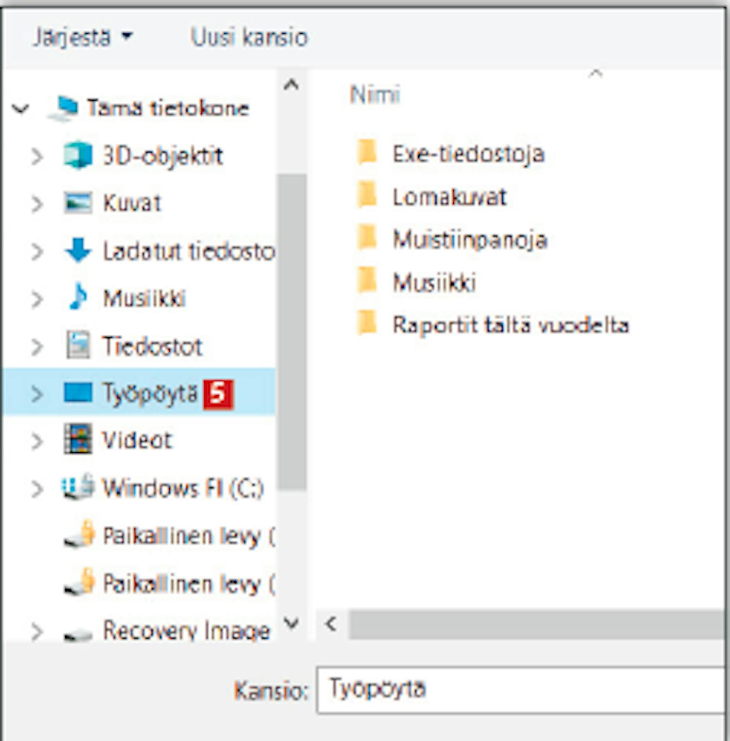Collapse the Tämä tietokone tree node
This screenshot has height=741, width=730.
pos(21,108)
